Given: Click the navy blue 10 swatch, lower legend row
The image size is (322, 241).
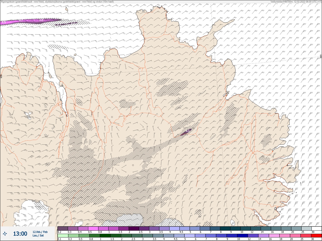Looking at the screenshot, I should click(x=242, y=236).
